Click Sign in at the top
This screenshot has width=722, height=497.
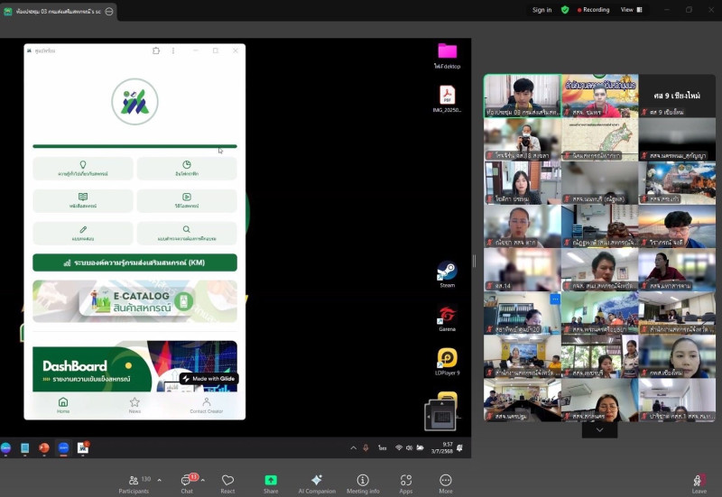click(x=541, y=10)
